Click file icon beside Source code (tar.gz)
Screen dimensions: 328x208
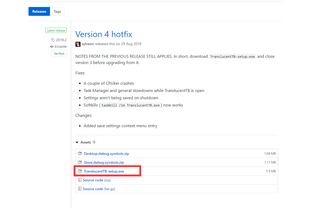click(80, 189)
